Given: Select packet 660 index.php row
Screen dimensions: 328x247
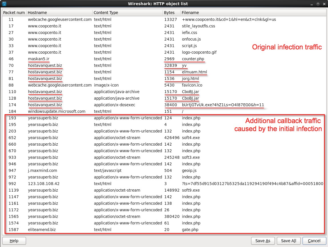Looking at the screenshot, I should pos(164,144).
